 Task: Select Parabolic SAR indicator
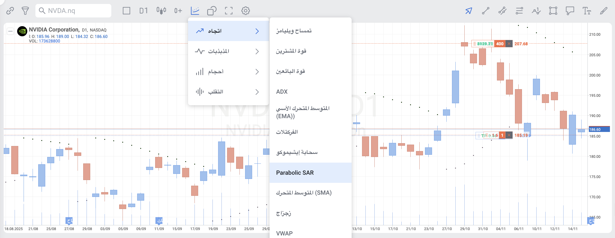311,172
